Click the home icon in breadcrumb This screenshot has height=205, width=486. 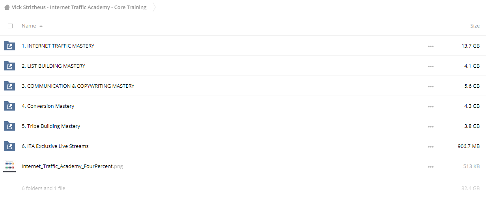click(7, 7)
